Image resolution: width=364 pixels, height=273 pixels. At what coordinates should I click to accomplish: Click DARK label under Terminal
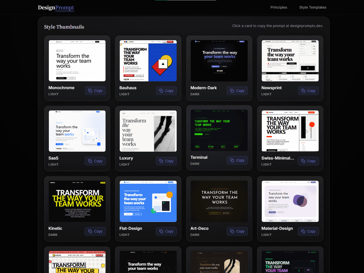click(x=195, y=164)
